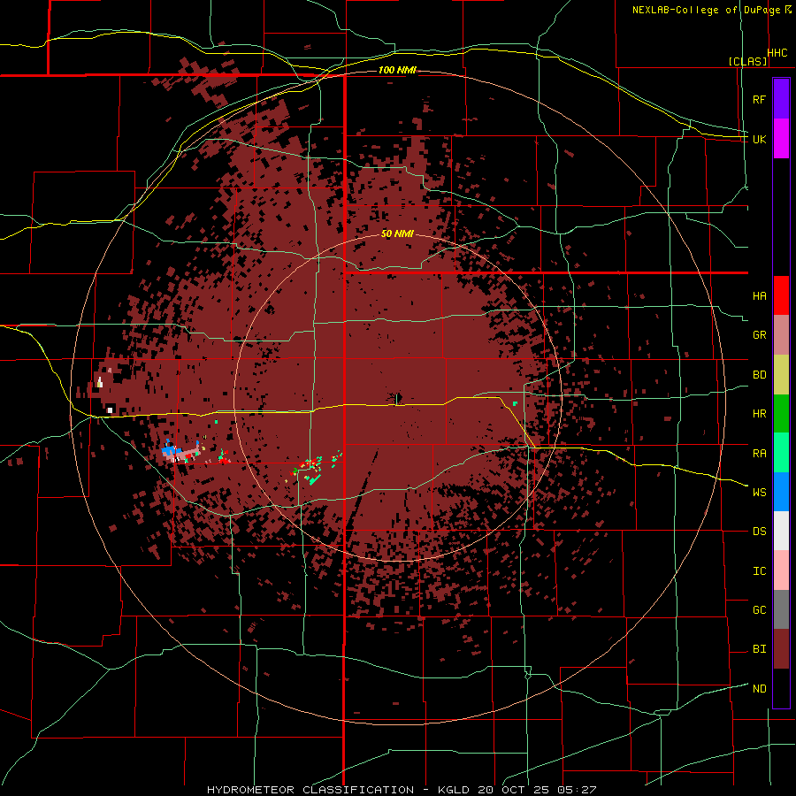This screenshot has height=796, width=796.
Task: Click the UK magenta legend swatch
Action: 781,139
